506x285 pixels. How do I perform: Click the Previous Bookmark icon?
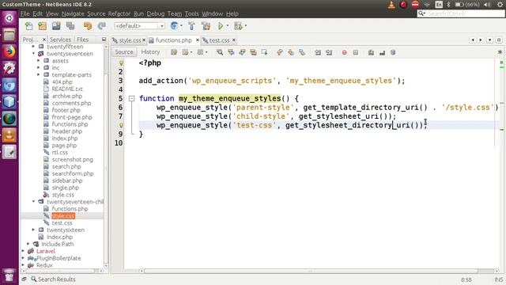[x=280, y=52]
